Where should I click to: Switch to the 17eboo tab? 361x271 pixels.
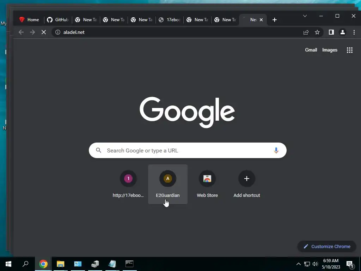click(170, 20)
